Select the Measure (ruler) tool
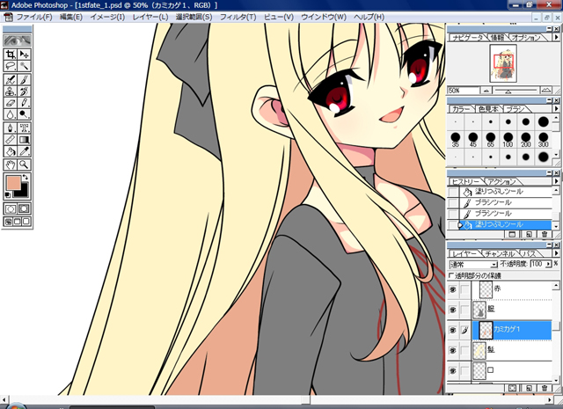This screenshot has height=409, width=563. point(10,139)
